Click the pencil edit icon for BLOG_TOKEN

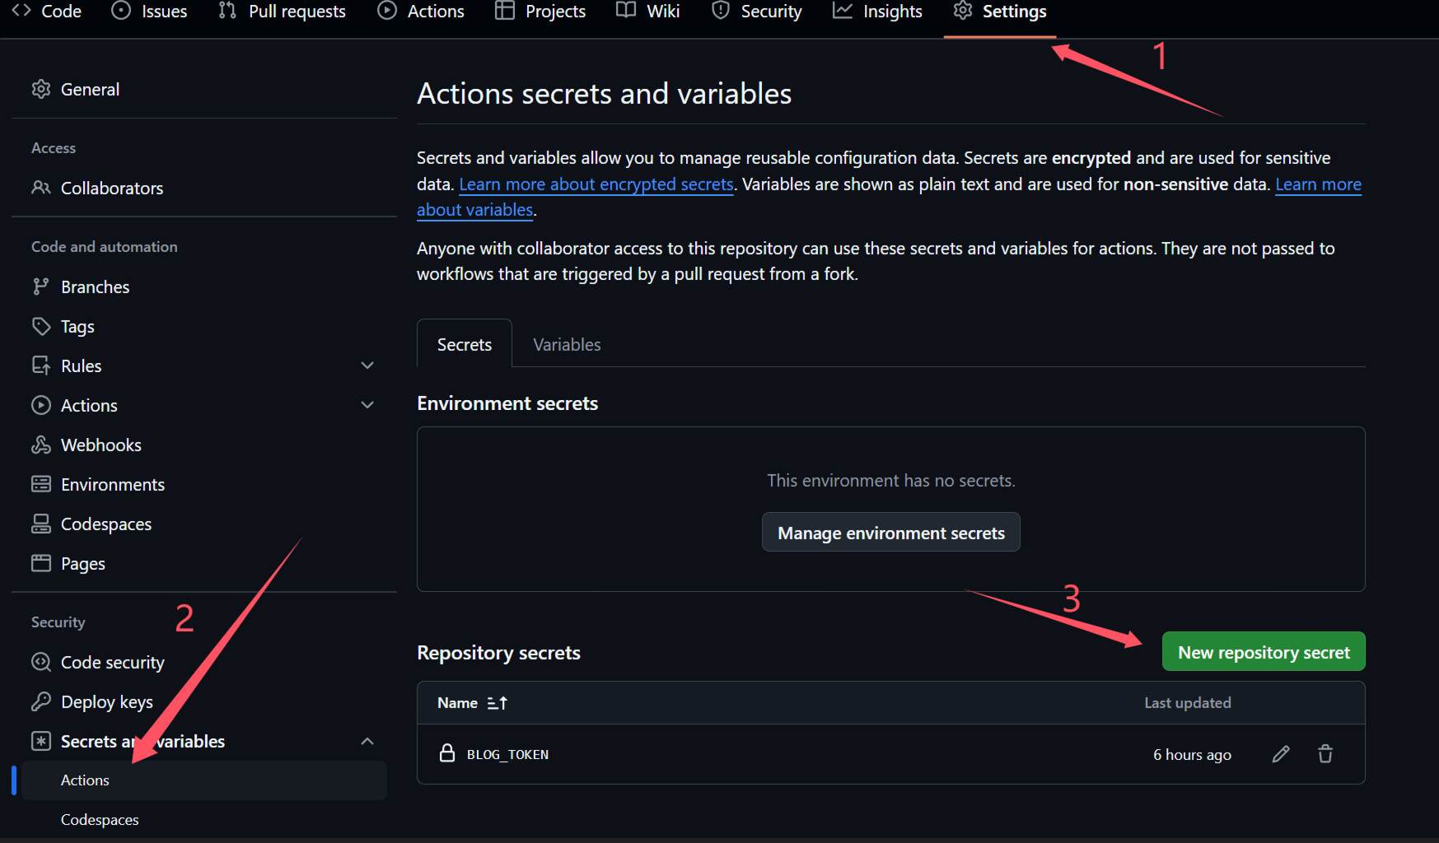1280,754
